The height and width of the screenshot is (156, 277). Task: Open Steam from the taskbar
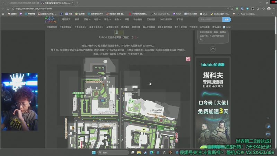pos(145,153)
